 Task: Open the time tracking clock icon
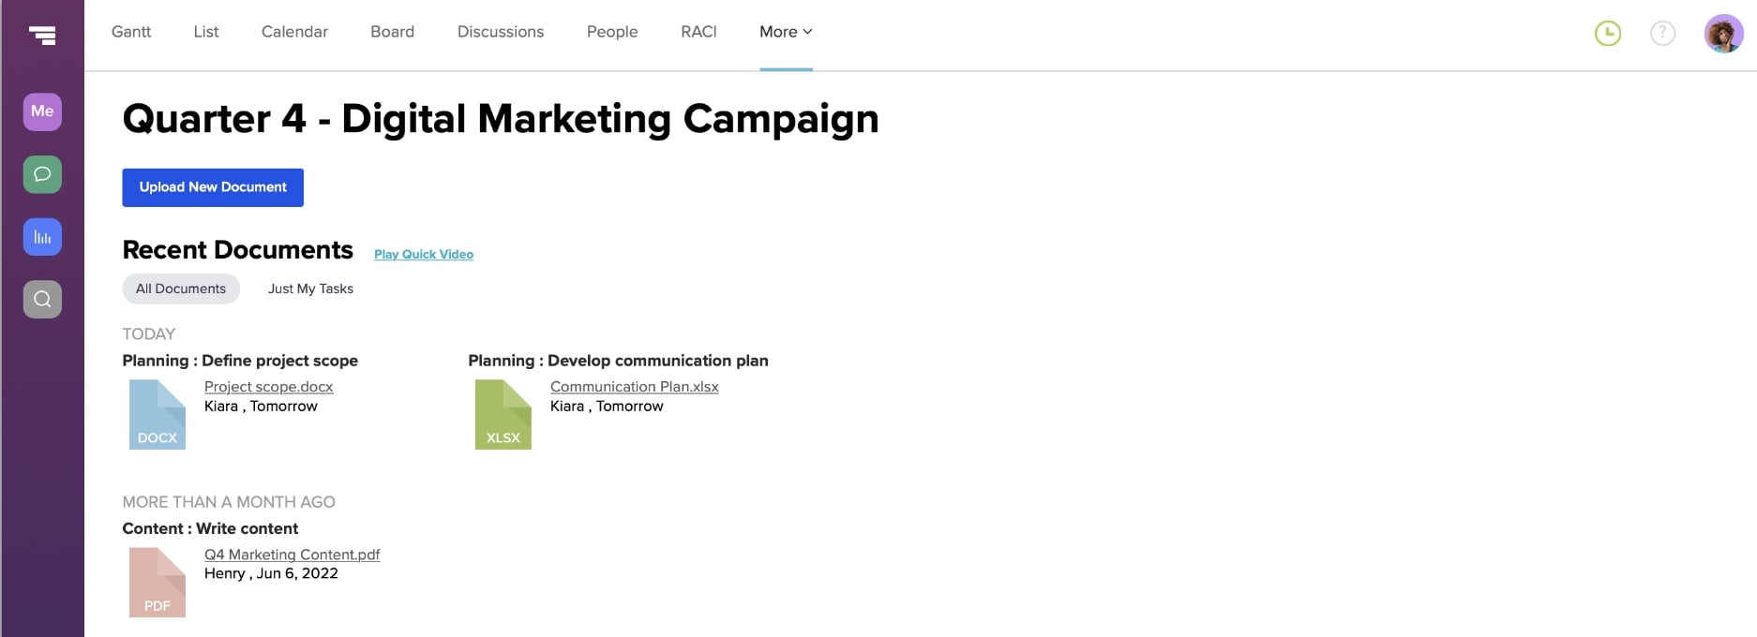(x=1607, y=32)
